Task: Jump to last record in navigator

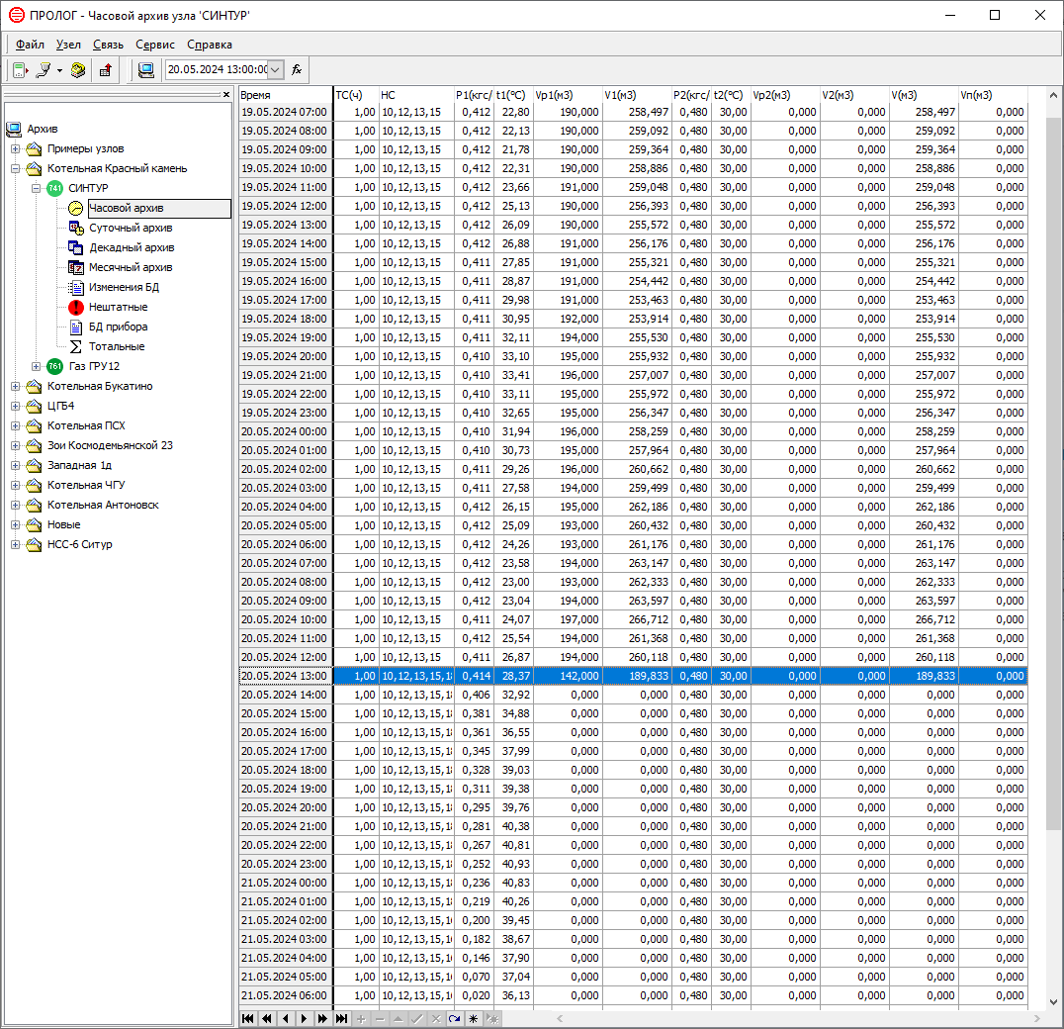Action: click(x=341, y=1018)
